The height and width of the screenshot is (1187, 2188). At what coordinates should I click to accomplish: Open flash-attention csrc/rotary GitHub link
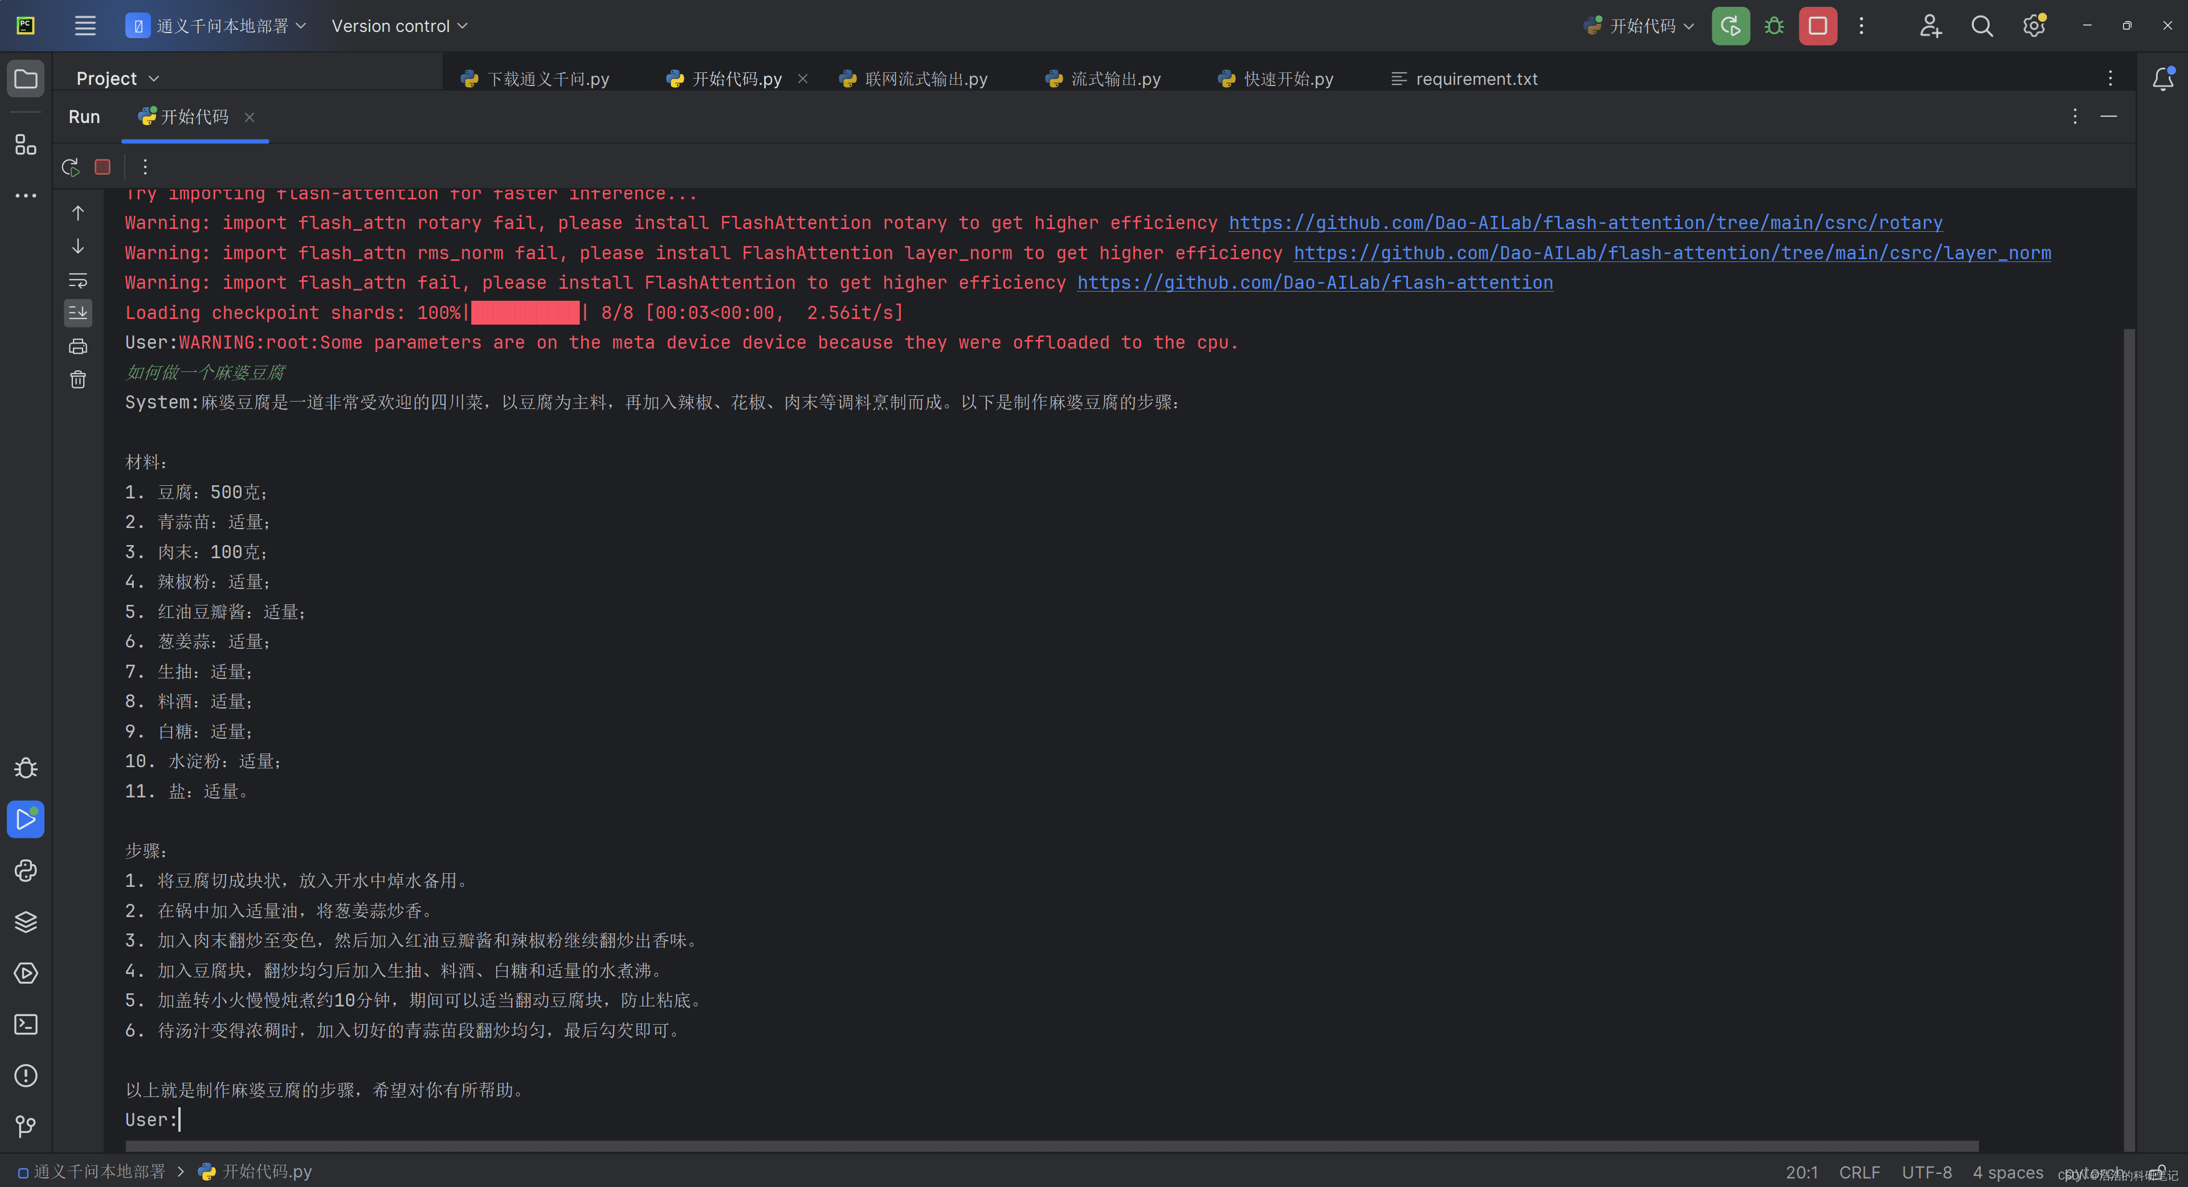pyautogui.click(x=1586, y=223)
